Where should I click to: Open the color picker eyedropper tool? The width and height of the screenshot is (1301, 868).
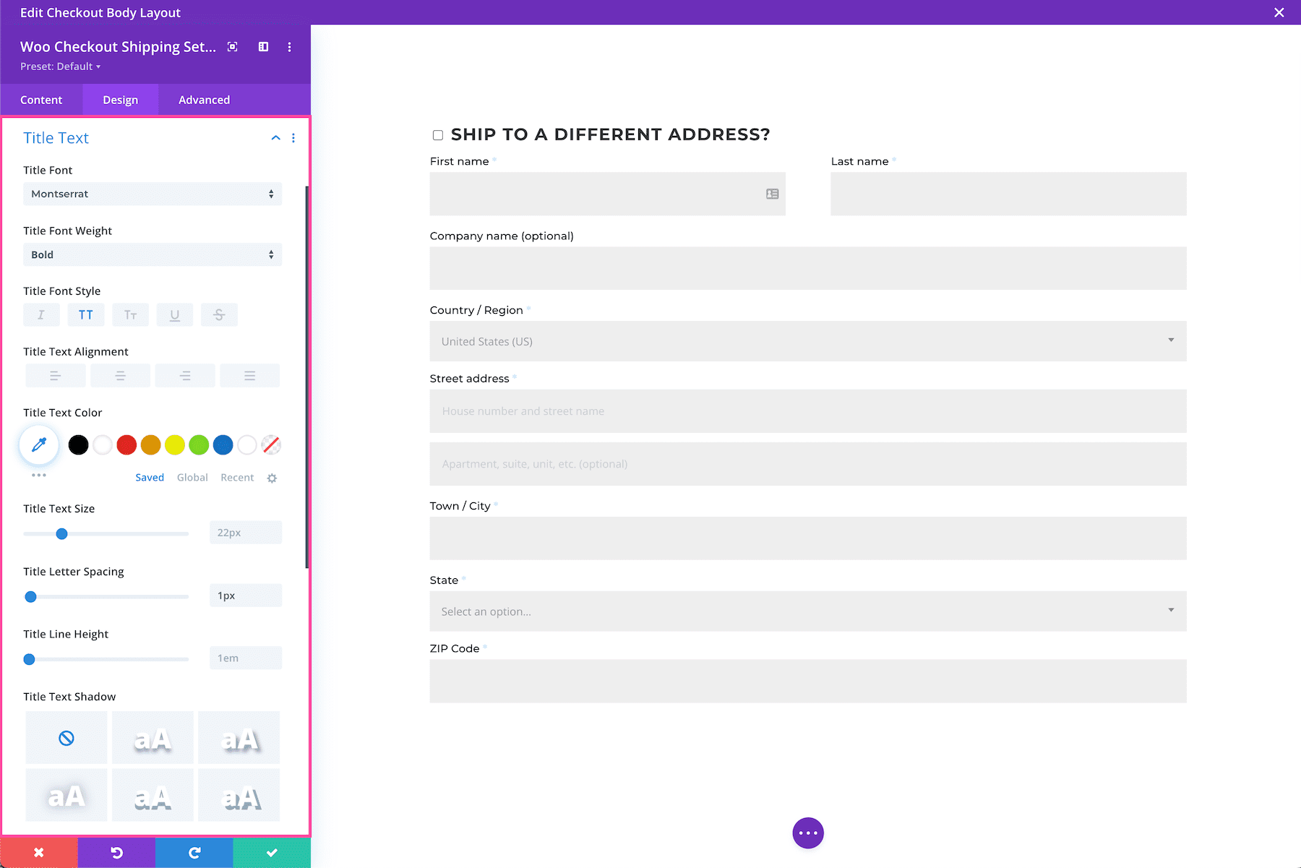click(x=38, y=444)
